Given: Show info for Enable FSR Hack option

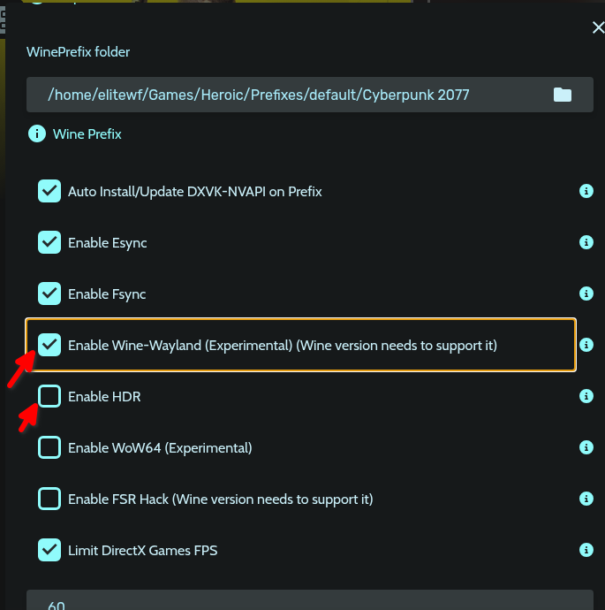Looking at the screenshot, I should click(586, 499).
